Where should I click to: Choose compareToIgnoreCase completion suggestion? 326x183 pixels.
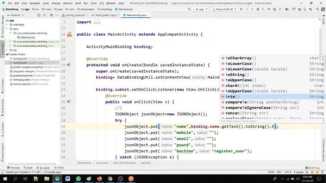click(273, 108)
